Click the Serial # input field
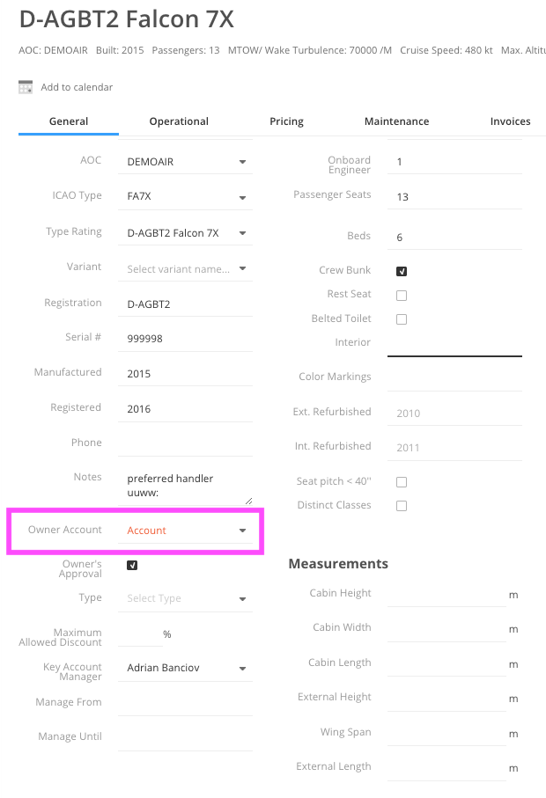 (186, 339)
